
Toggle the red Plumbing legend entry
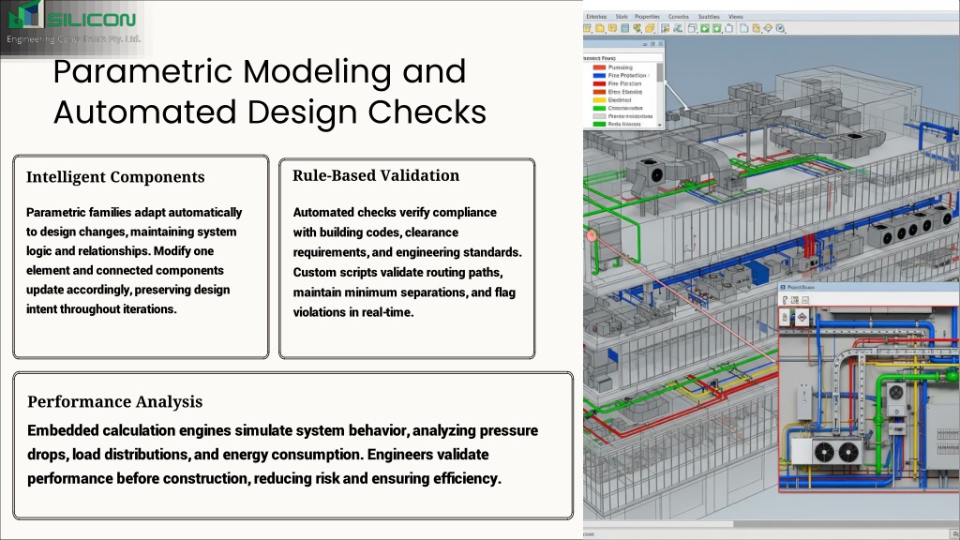tap(613, 67)
